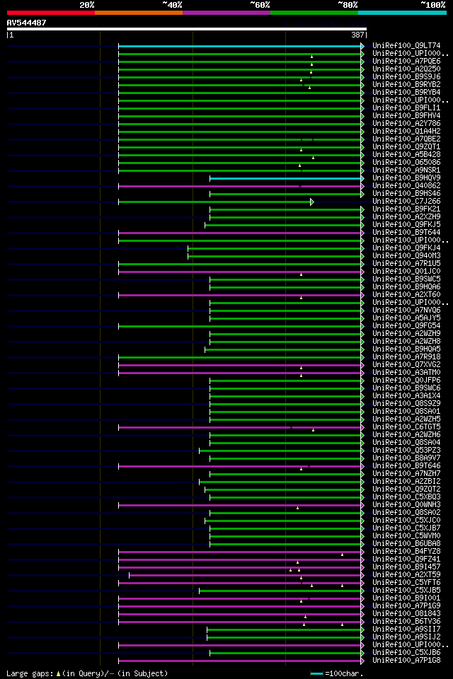This screenshot has height=679, width=453.
Task: Click the UniRef100_B9I457 entry
Action: 406,568
